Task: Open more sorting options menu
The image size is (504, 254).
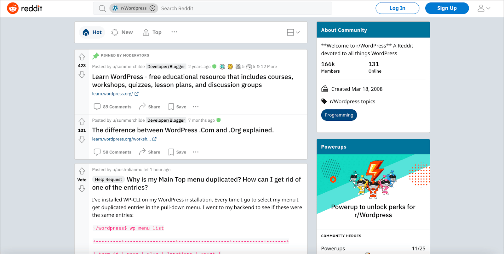Action: tap(174, 32)
